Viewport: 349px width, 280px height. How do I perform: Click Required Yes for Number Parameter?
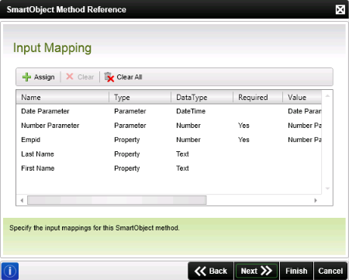[244, 126]
